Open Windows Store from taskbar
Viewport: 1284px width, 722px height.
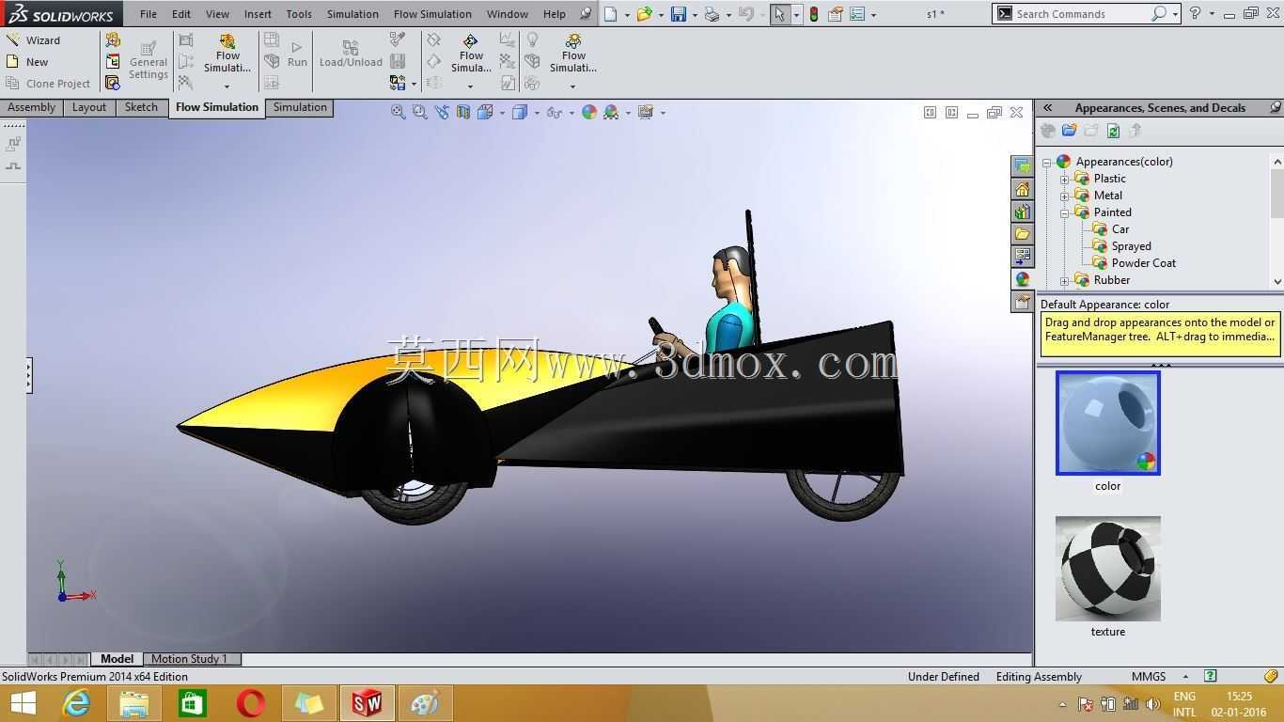(192, 703)
